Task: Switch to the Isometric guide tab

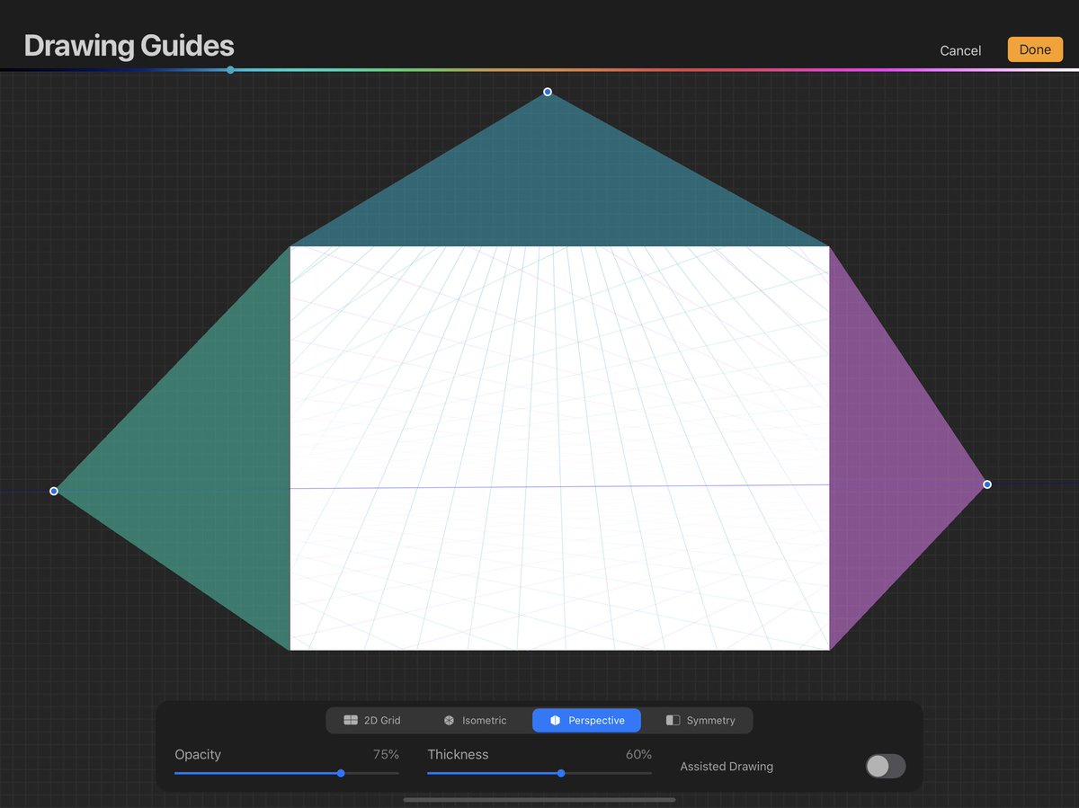Action: pos(475,721)
